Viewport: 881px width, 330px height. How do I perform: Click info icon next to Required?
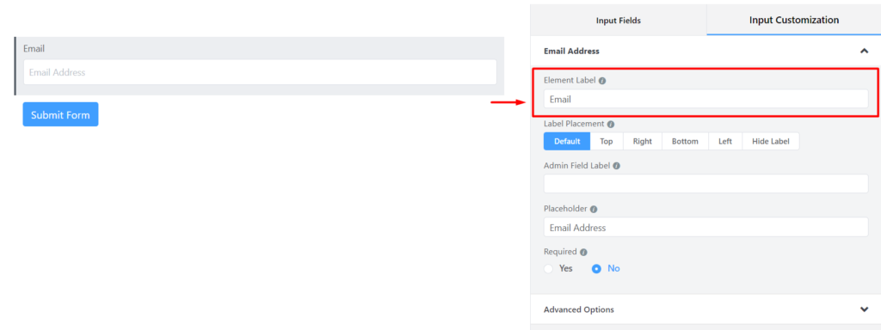coord(584,252)
